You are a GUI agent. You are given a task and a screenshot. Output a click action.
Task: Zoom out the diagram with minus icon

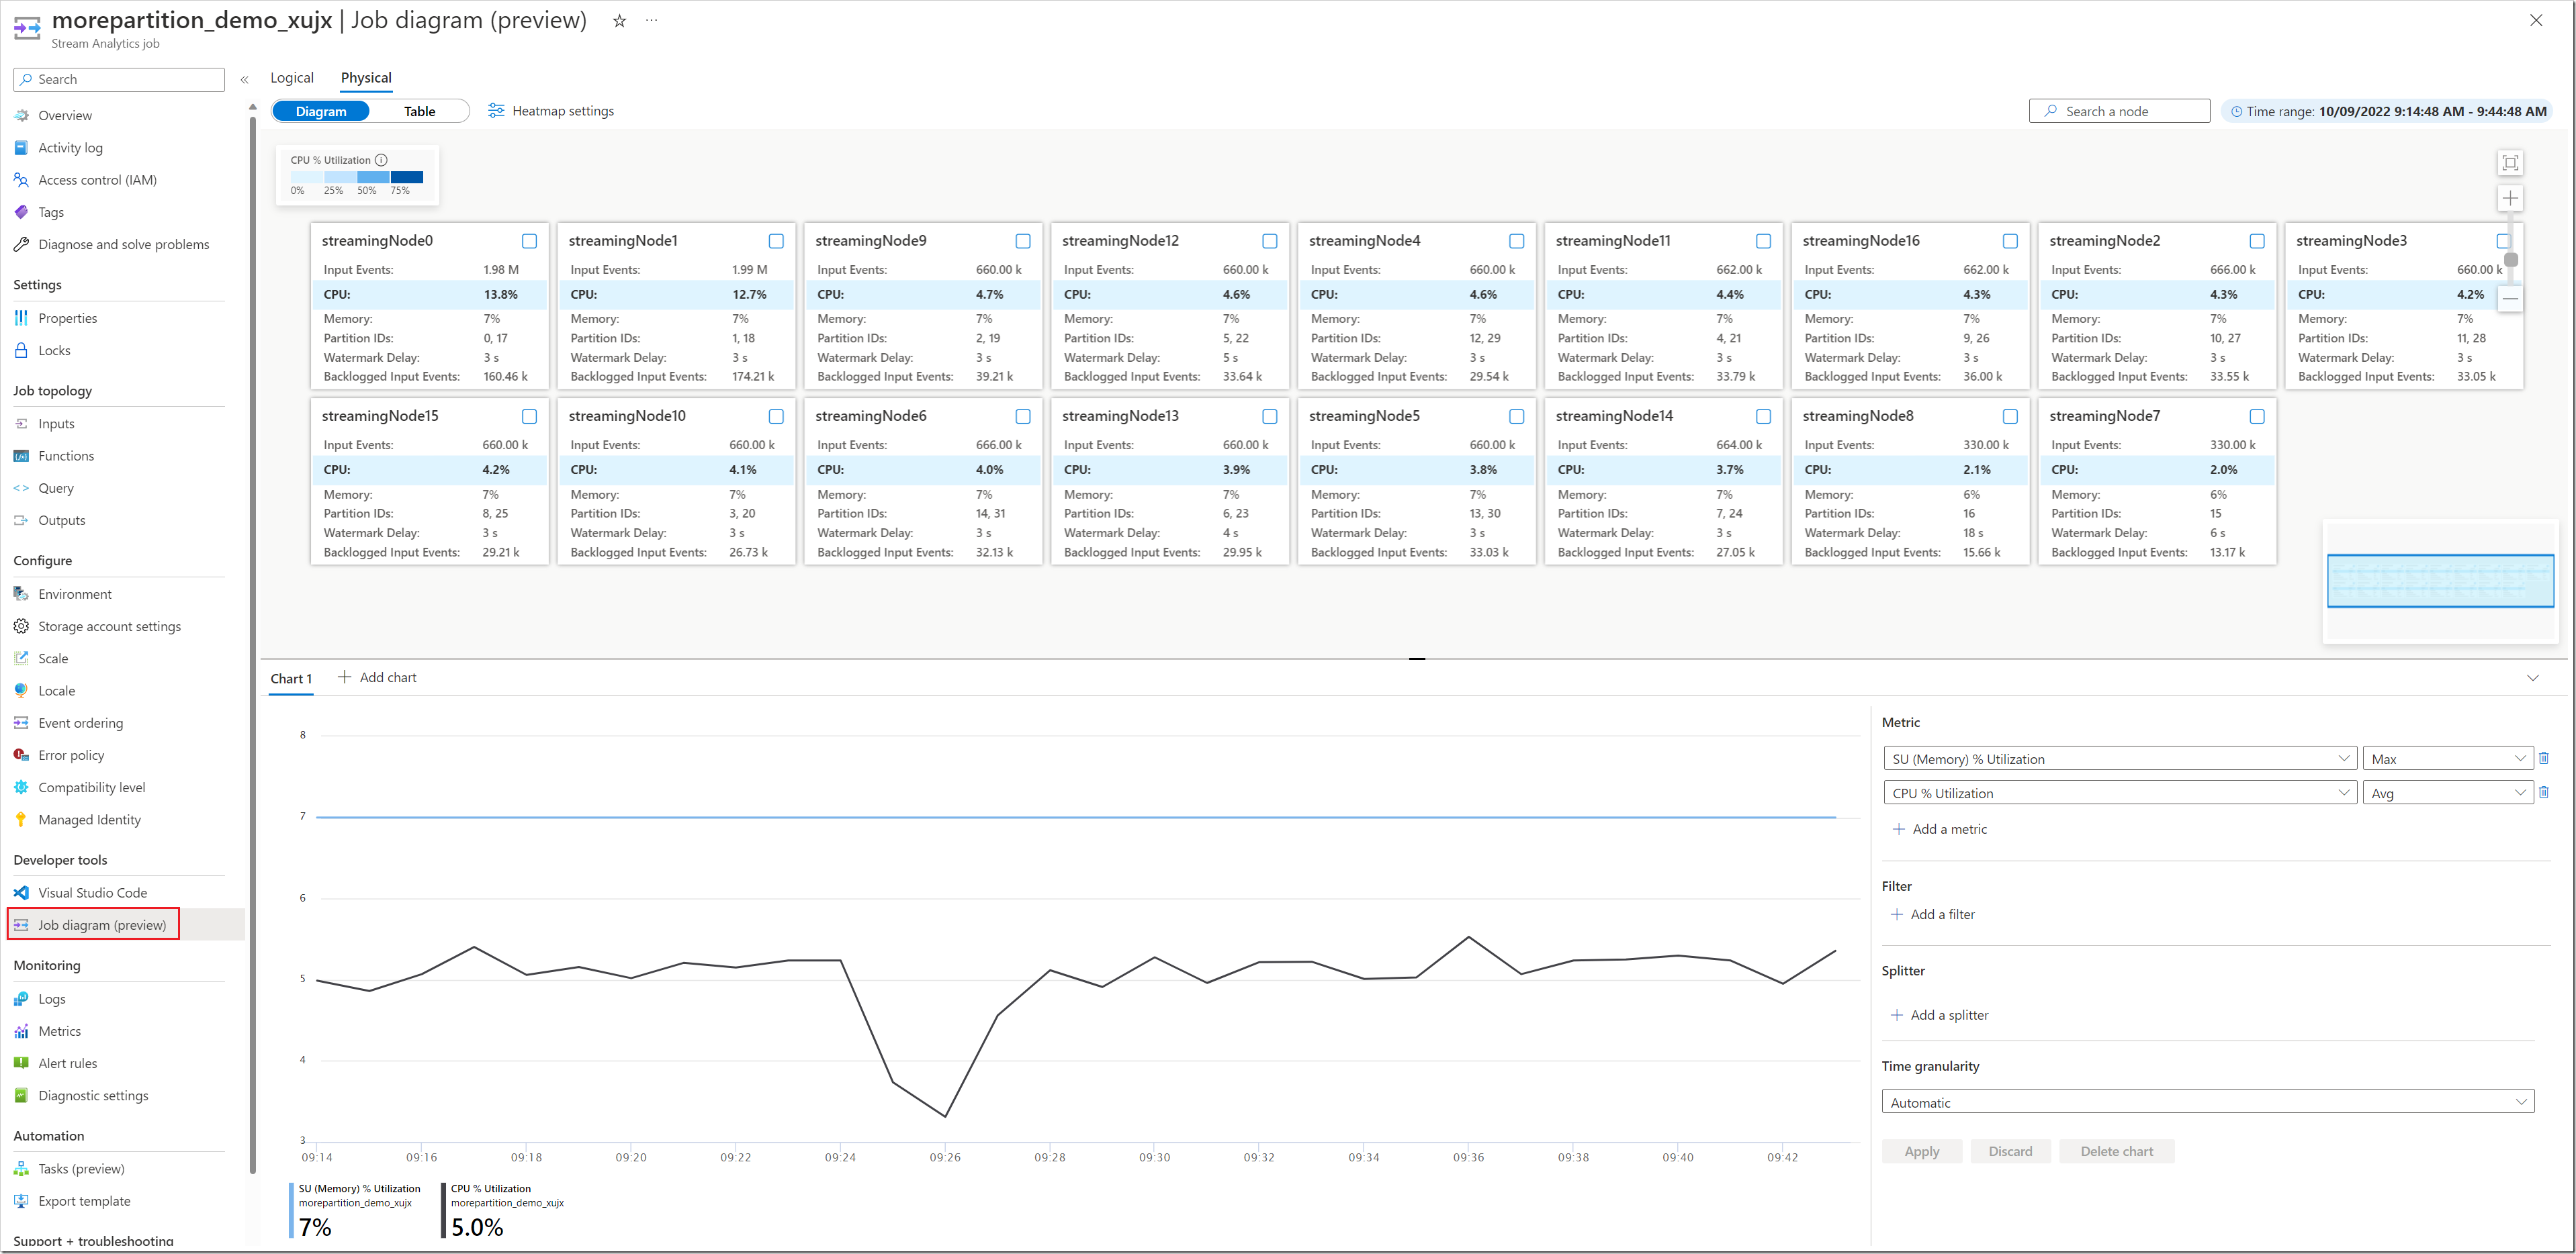tap(2510, 298)
